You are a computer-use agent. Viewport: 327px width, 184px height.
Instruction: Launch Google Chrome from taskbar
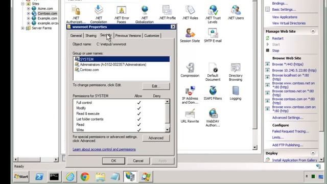[x=85, y=177]
